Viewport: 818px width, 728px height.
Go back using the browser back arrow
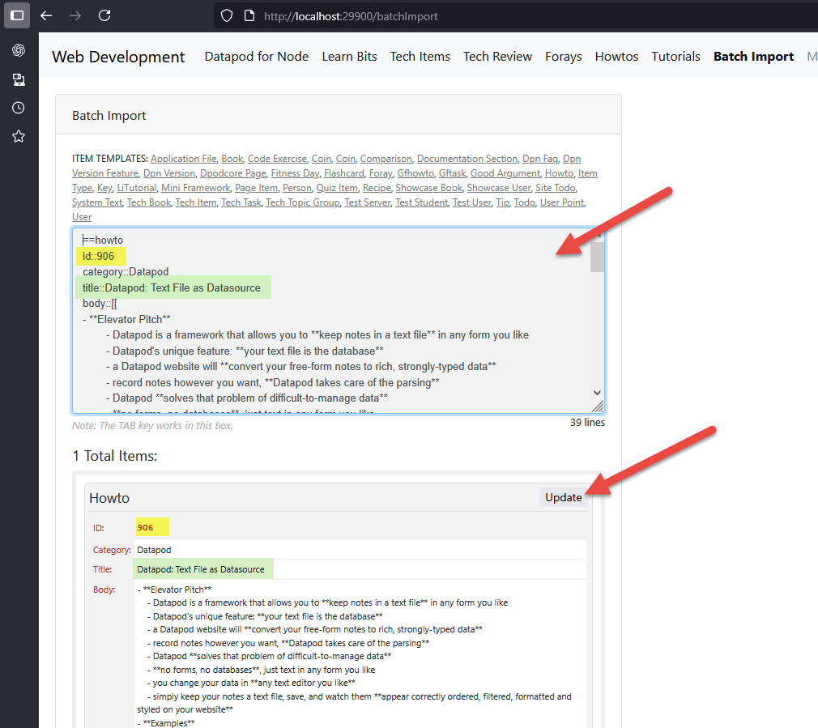tap(46, 15)
